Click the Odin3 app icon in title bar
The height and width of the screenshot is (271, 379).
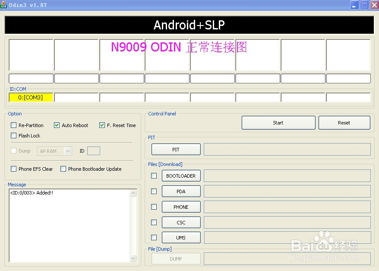3,5
